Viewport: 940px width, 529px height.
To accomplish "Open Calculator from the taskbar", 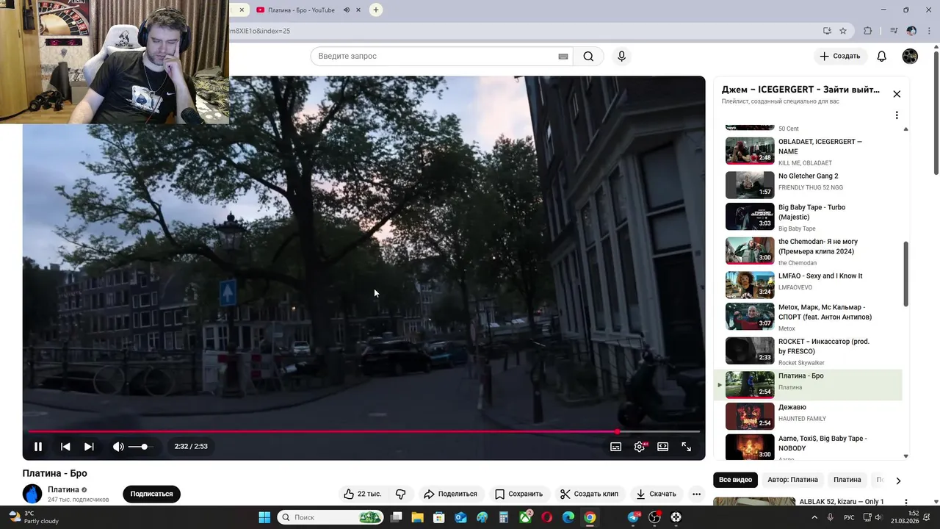I will point(503,517).
